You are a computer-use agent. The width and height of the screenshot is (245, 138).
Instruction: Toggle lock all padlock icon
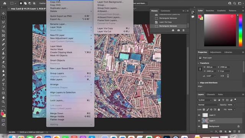pos(219,110)
